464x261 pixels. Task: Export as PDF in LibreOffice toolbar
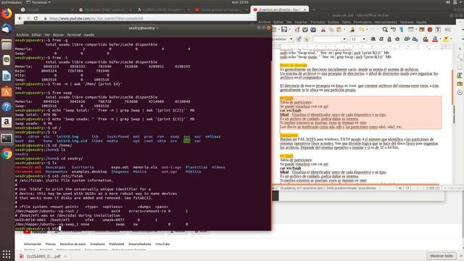tap(297, 29)
